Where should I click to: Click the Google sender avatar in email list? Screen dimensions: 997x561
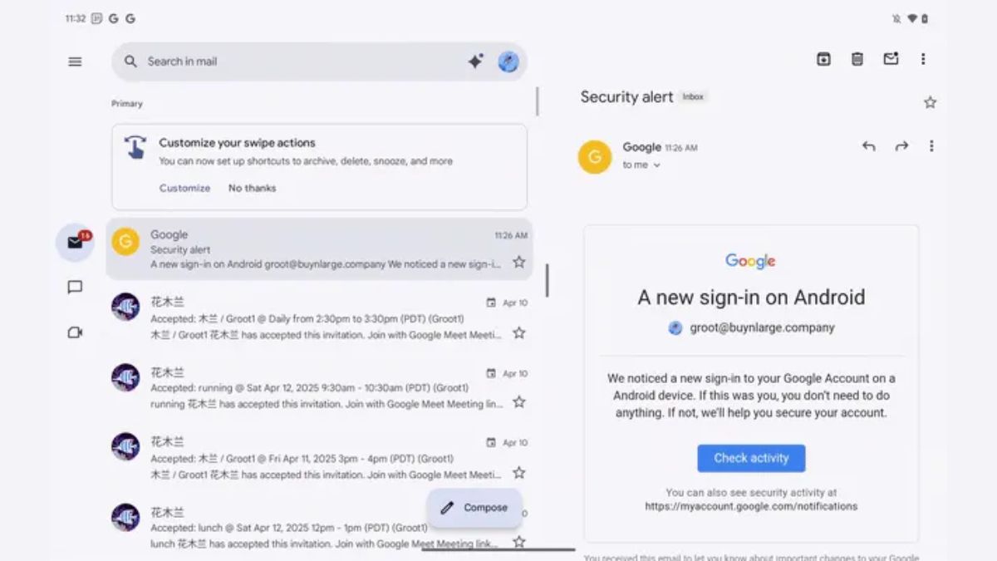pos(125,241)
